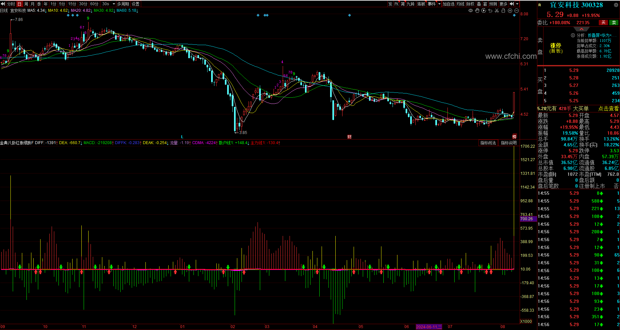The height and width of the screenshot is (330, 620).
Task: Expand the 更多 more menu
Action: coord(503,4)
